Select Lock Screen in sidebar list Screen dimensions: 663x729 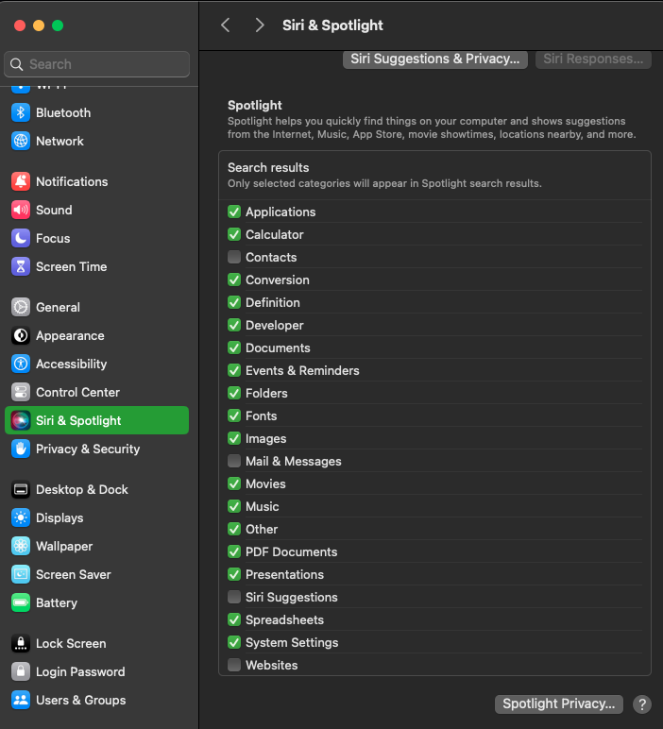point(71,643)
